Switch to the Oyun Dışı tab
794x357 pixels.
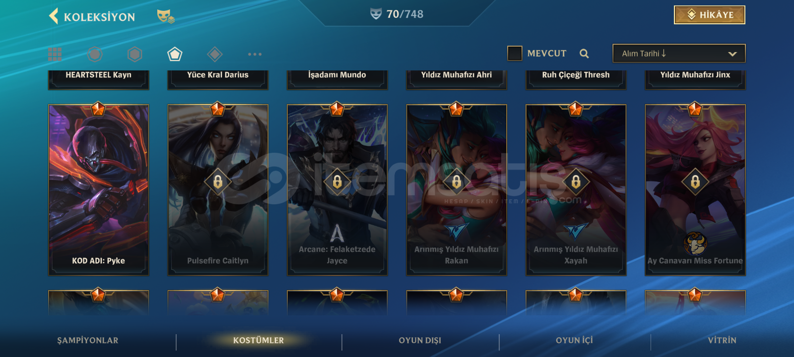pos(420,340)
